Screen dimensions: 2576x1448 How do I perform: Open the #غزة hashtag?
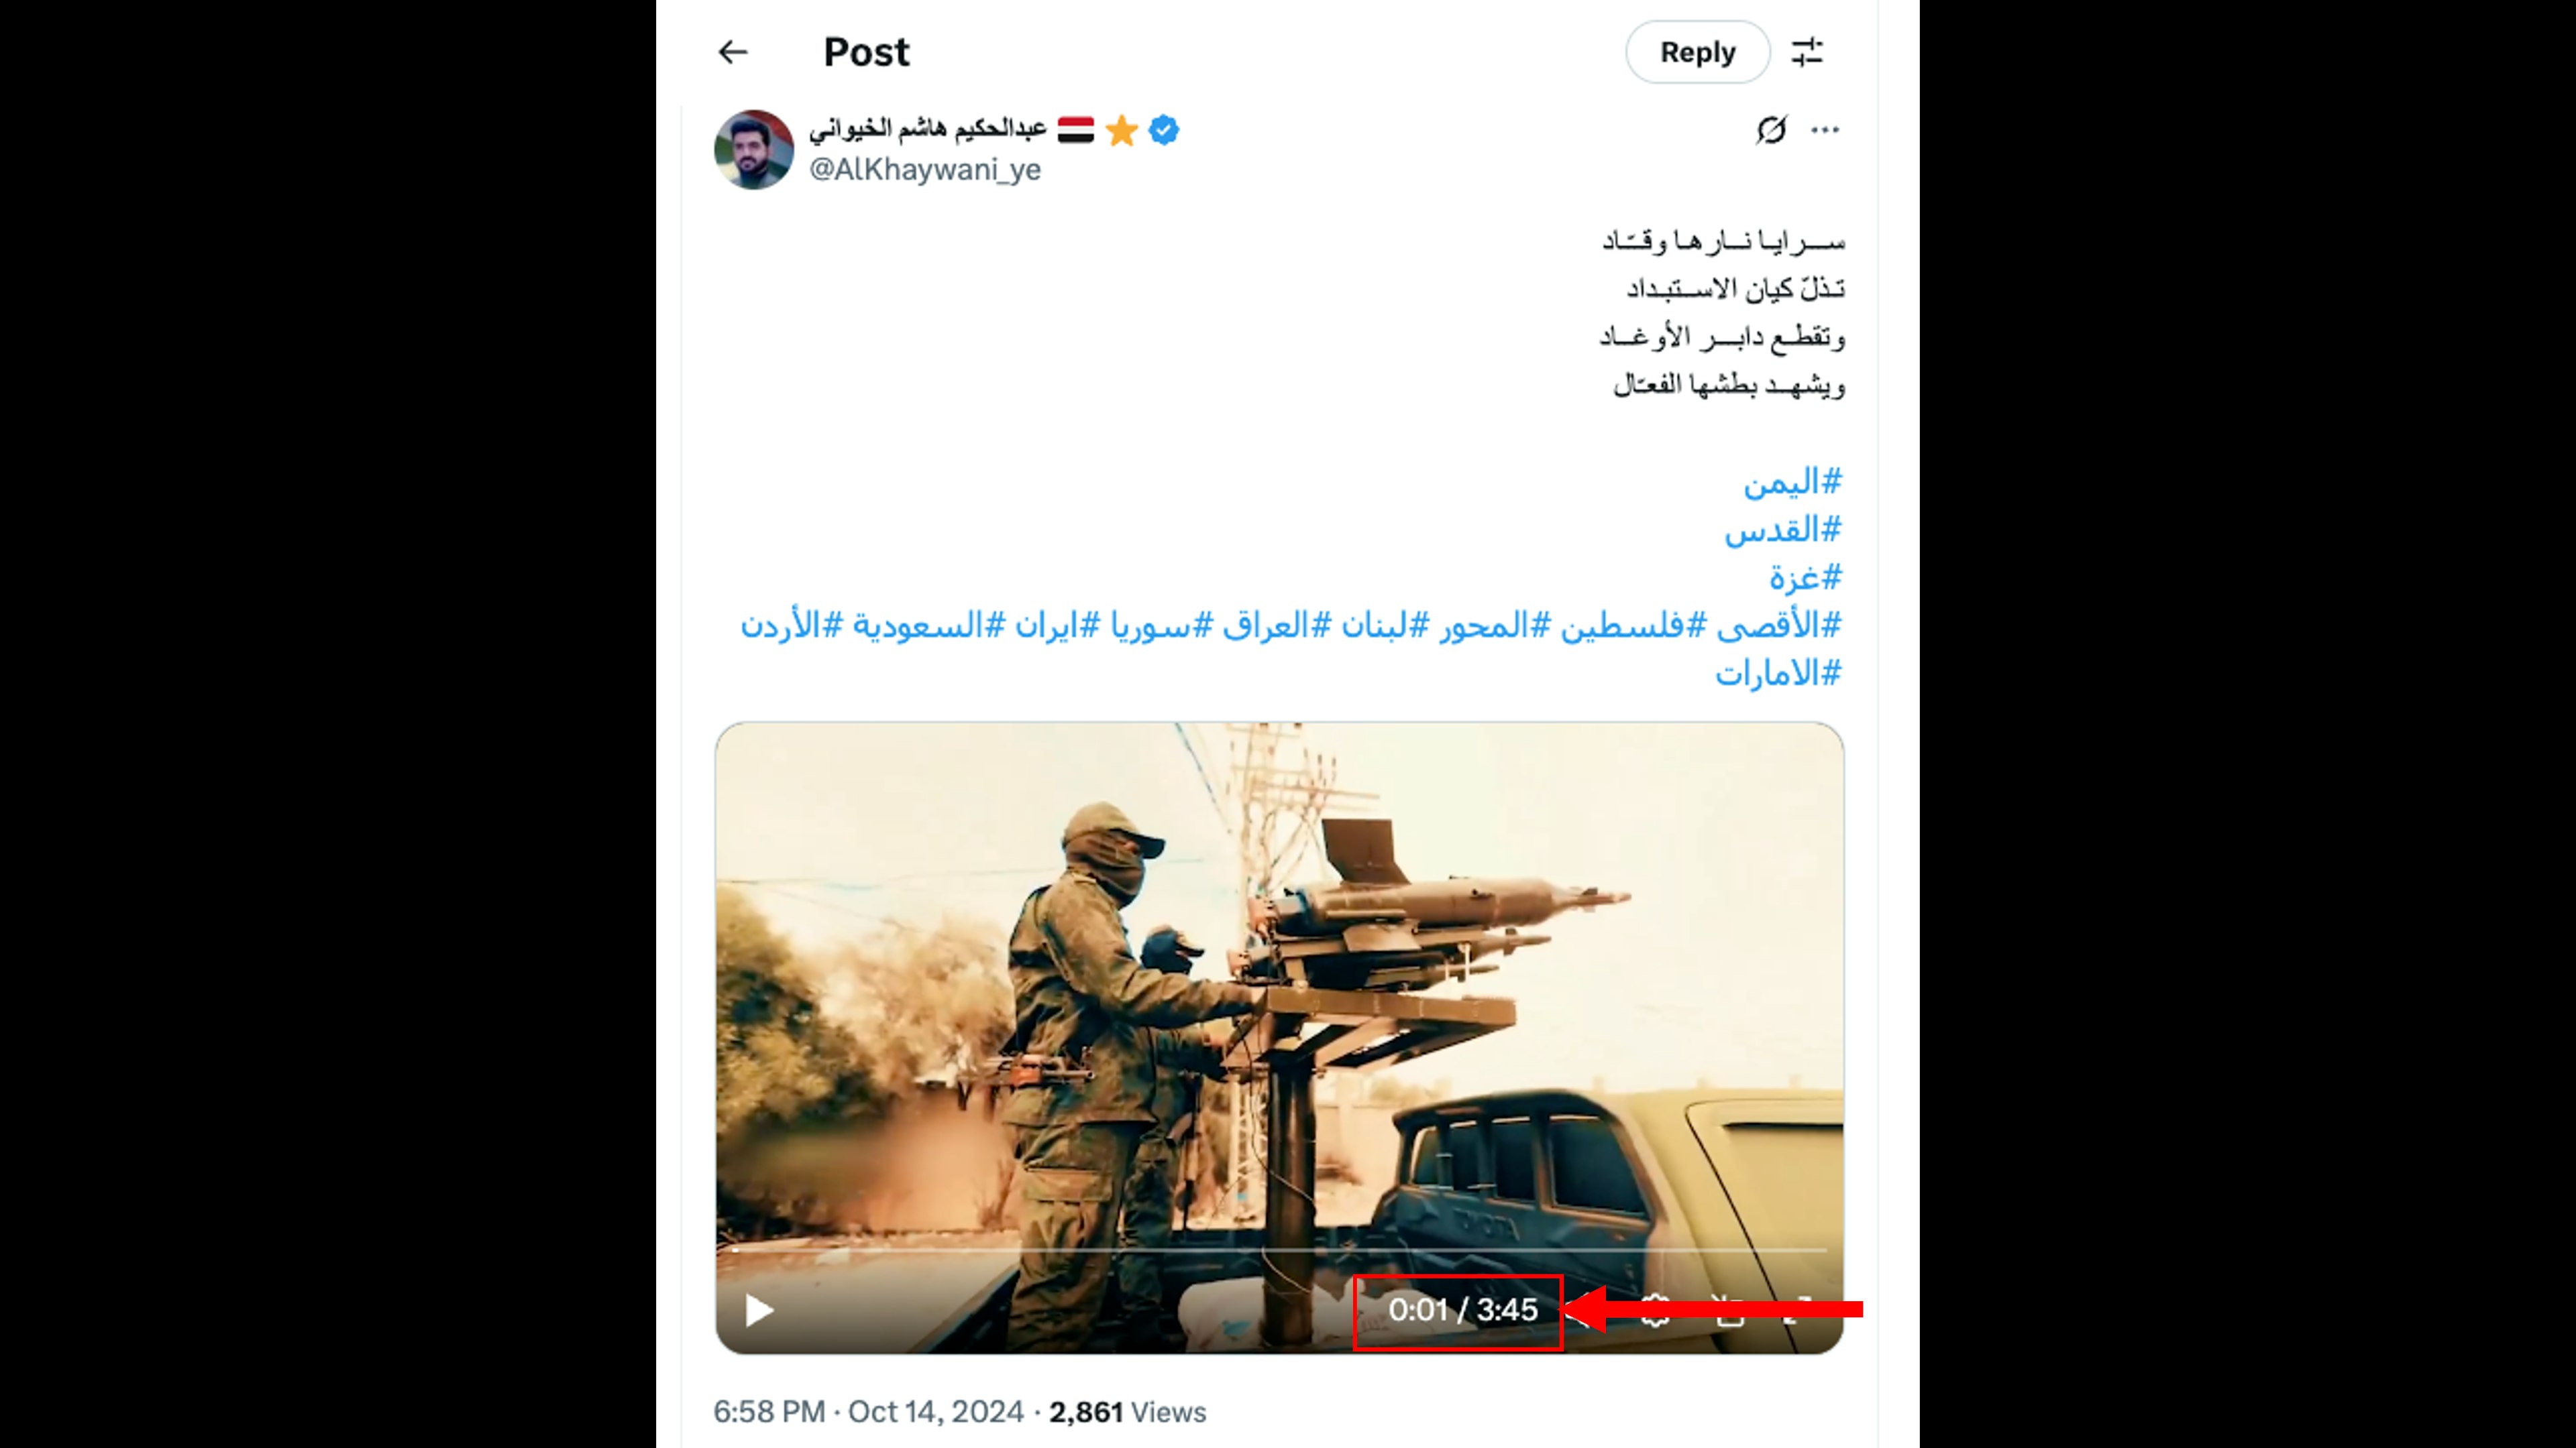(x=1805, y=578)
